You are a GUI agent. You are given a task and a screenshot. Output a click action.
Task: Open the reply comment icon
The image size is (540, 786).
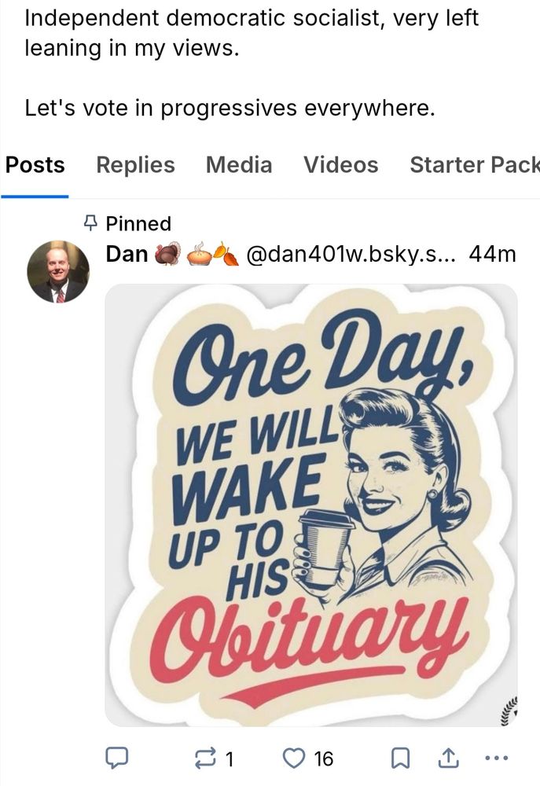pos(116,758)
